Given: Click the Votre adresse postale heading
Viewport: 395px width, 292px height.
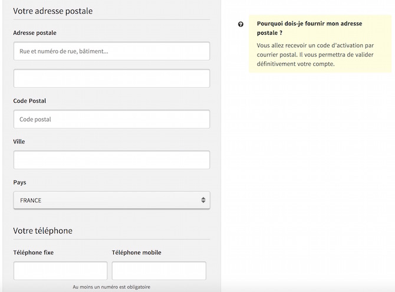Looking at the screenshot, I should click(53, 11).
